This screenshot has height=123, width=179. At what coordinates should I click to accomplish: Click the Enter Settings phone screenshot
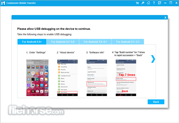(x=37, y=78)
